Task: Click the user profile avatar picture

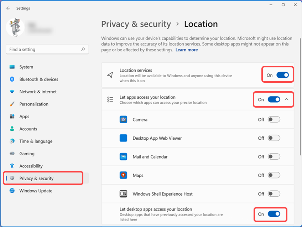Action: tap(15, 27)
